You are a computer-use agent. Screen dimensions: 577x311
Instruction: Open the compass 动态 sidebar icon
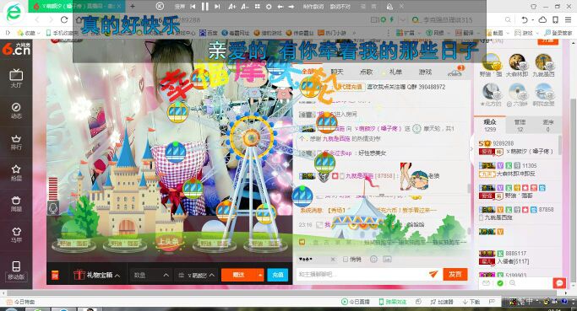[16, 110]
